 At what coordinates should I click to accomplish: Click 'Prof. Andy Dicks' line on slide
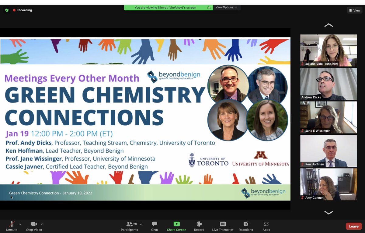coord(110,143)
